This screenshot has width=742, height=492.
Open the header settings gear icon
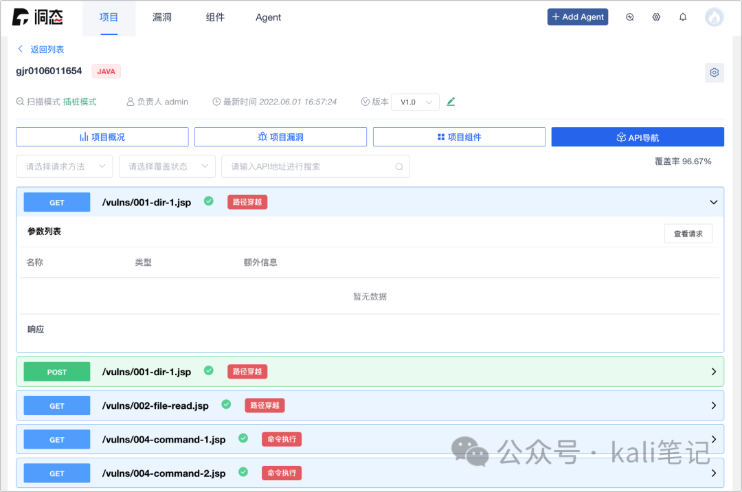point(656,17)
